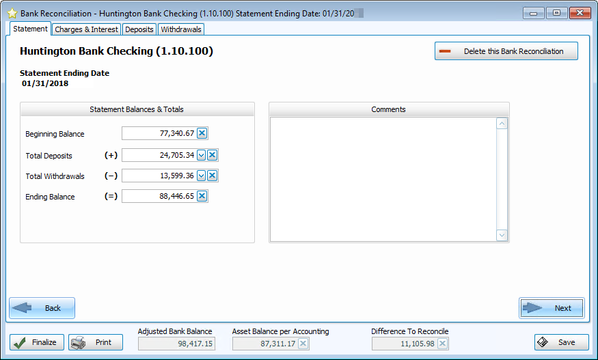Viewport: 598px width, 360px height.
Task: Clear the Total Deposits amount
Action: pos(213,155)
